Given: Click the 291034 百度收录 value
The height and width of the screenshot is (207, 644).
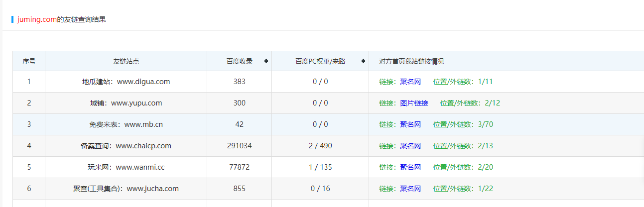Looking at the screenshot, I should 239,146.
